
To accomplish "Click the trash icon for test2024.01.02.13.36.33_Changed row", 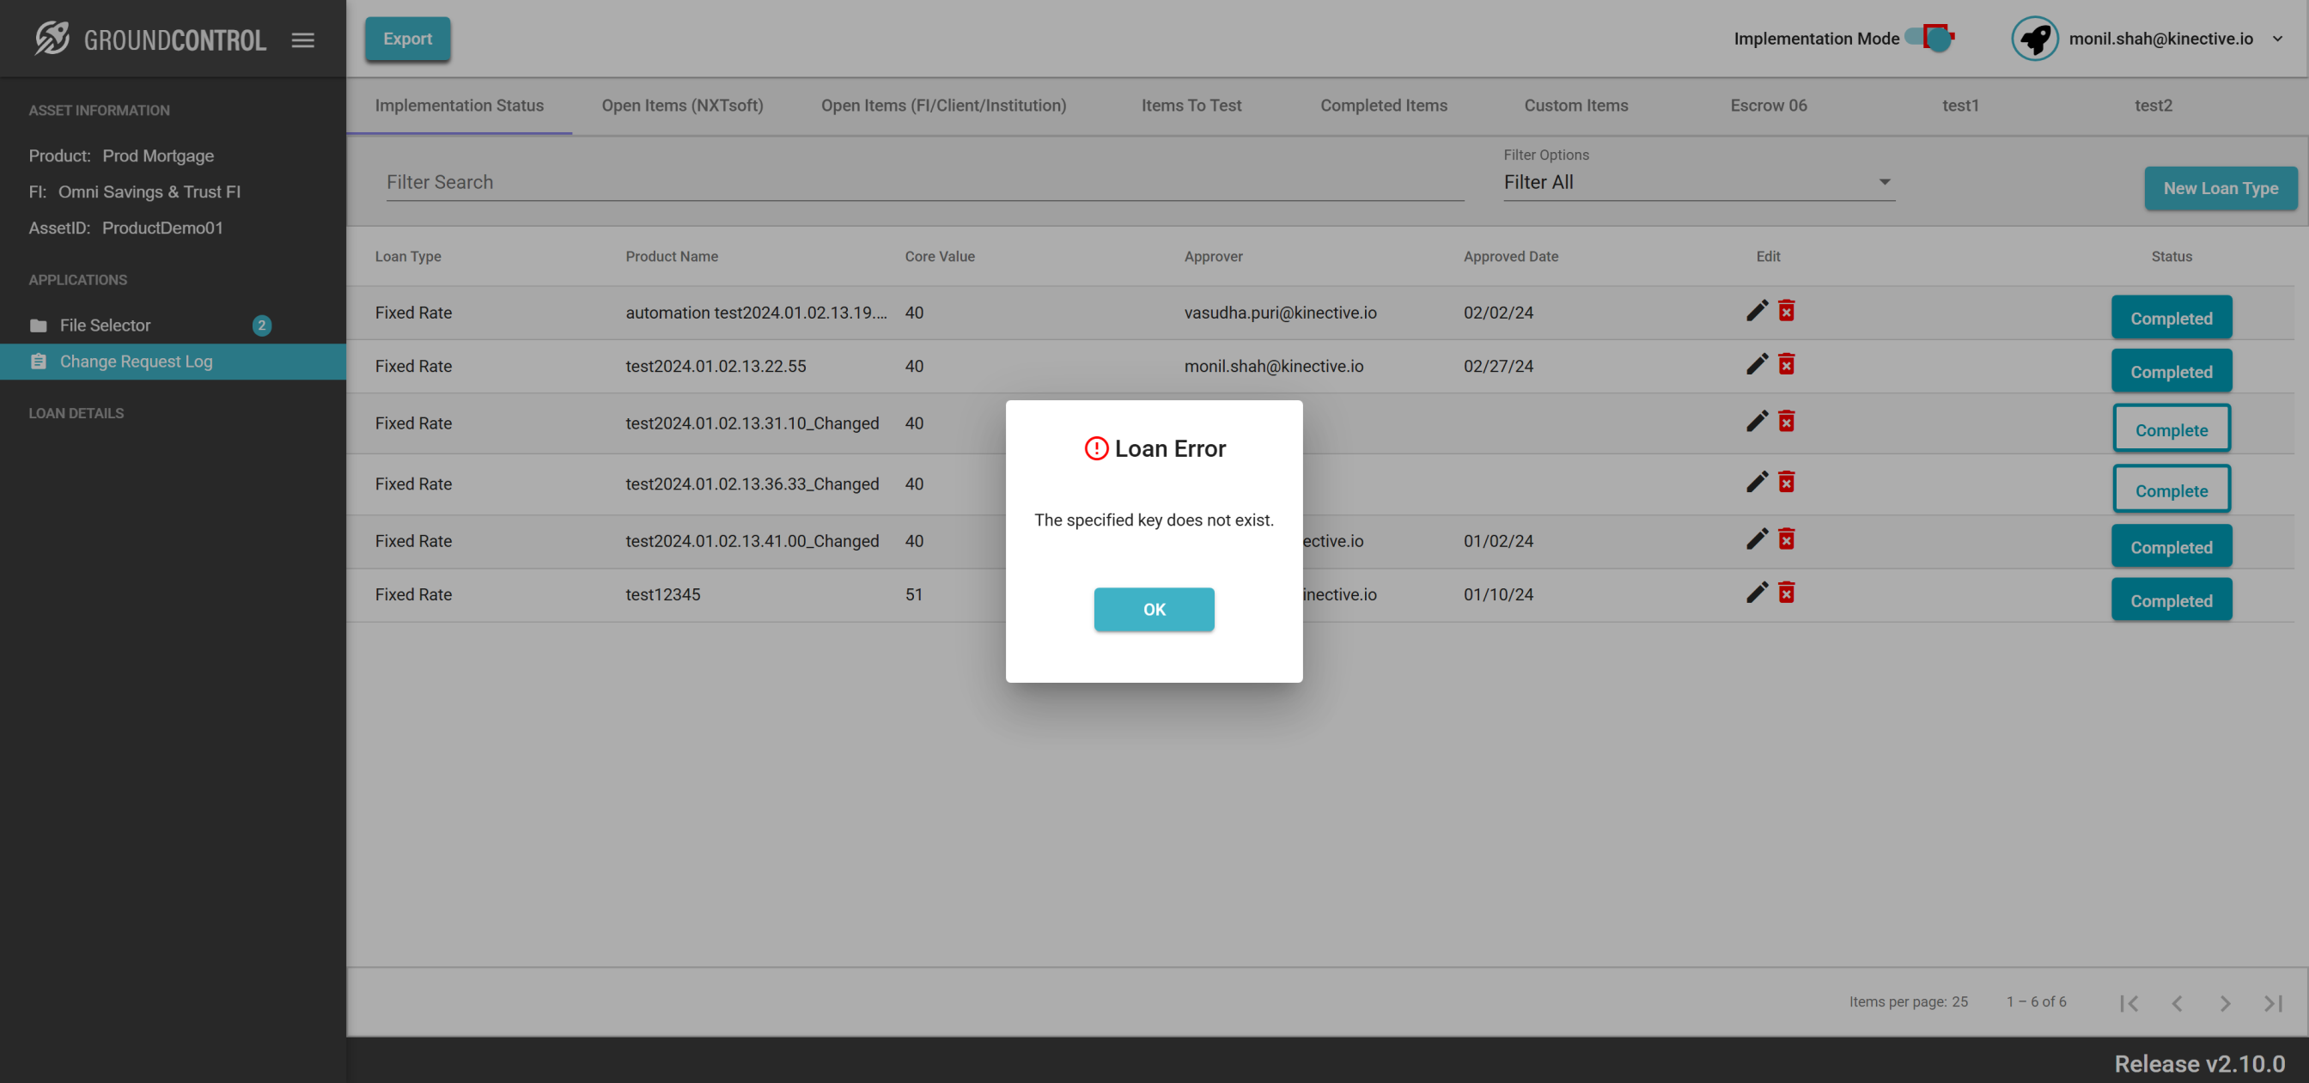I will coord(1787,483).
